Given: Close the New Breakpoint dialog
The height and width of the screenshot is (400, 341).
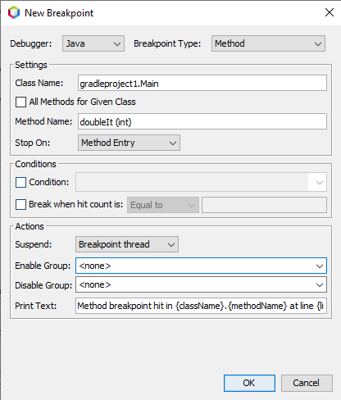Looking at the screenshot, I should [330, 12].
